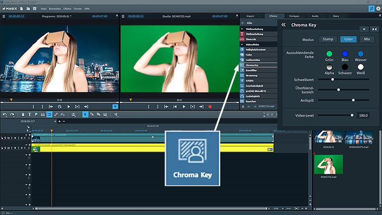Play the source monitor preview
This screenshot has width=382, height=215.
click(x=184, y=107)
